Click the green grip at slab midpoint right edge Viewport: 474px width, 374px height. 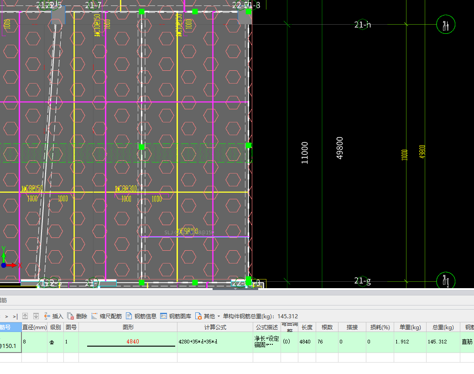[x=249, y=146]
